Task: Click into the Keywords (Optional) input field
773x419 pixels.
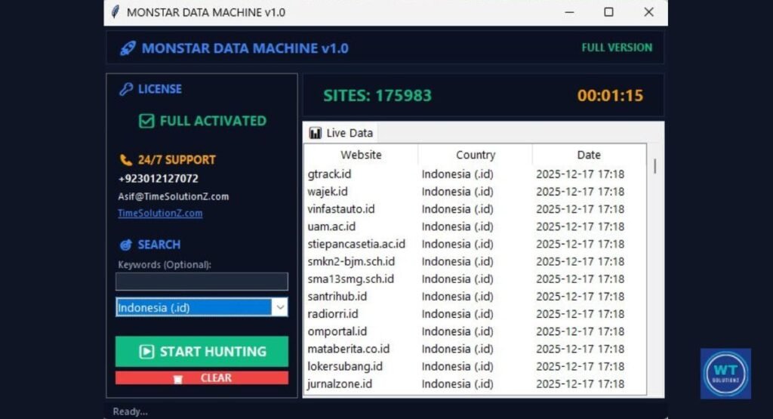Action: click(202, 282)
